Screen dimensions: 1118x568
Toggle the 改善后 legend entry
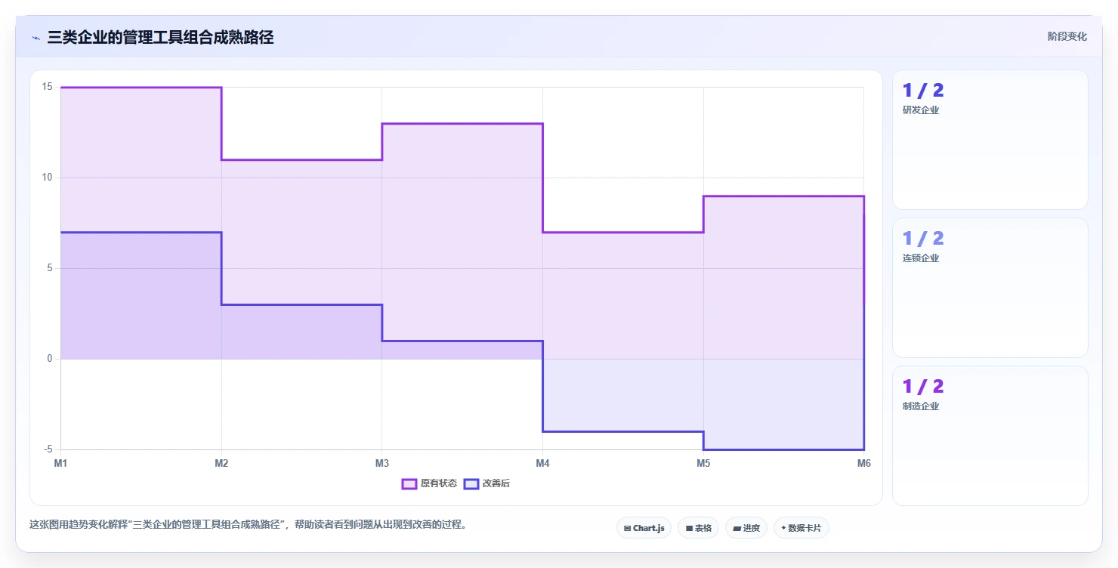[x=487, y=483]
